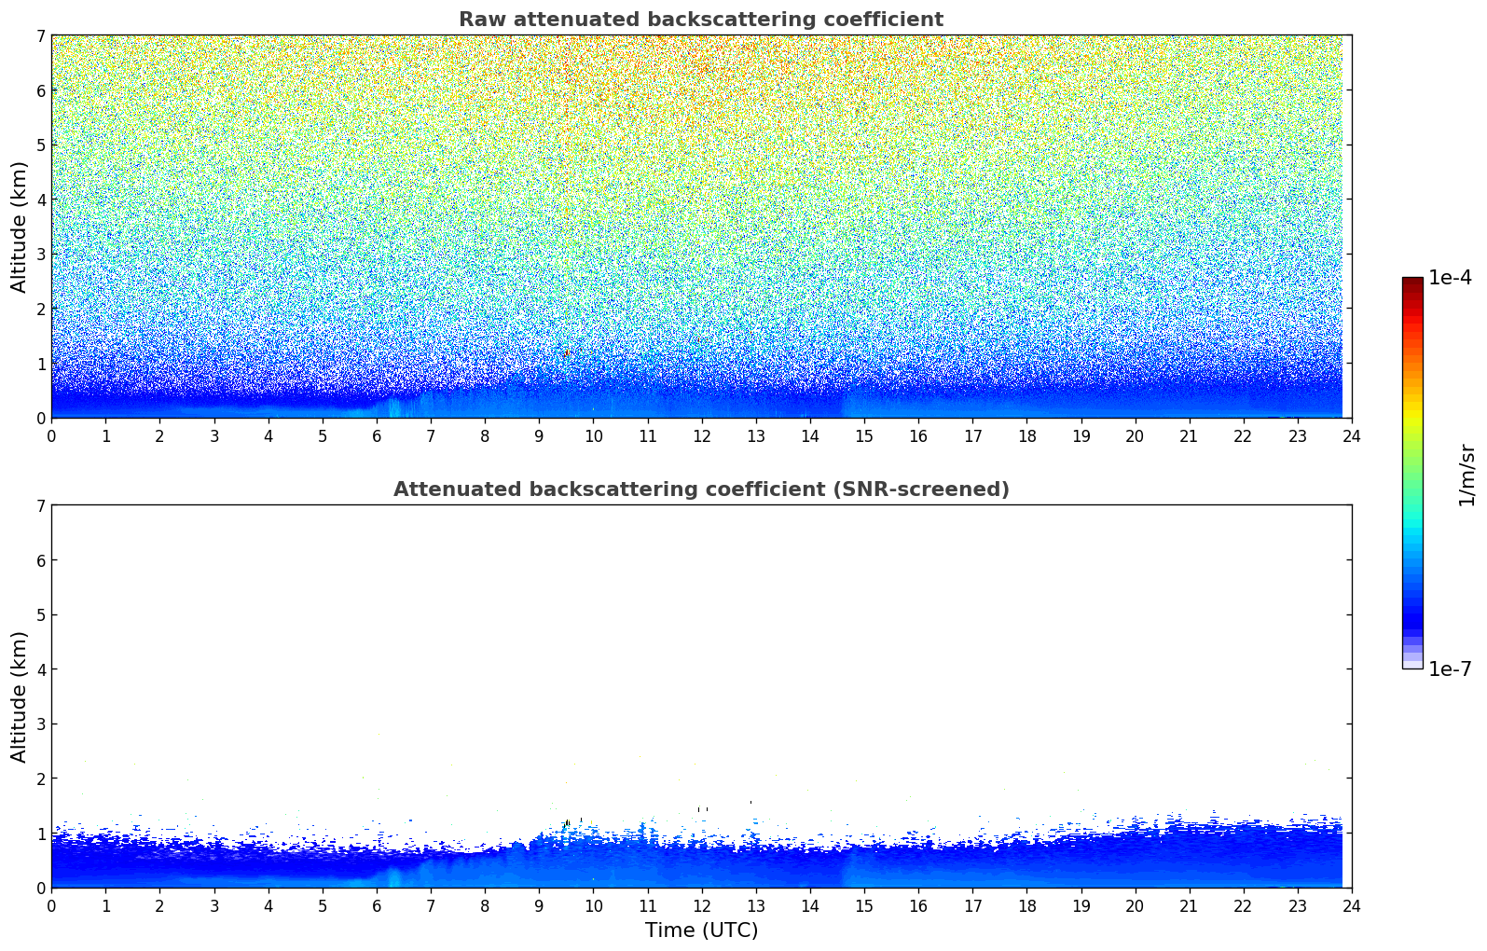Click the "24" time tick under the raw plot
The width and height of the screenshot is (1487, 951).
coord(1352,435)
